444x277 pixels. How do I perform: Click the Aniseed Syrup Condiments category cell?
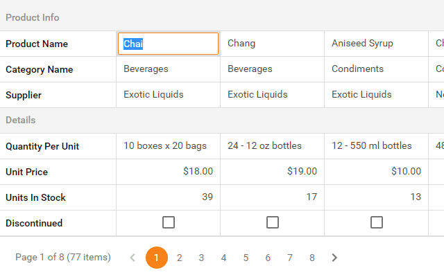point(376,69)
